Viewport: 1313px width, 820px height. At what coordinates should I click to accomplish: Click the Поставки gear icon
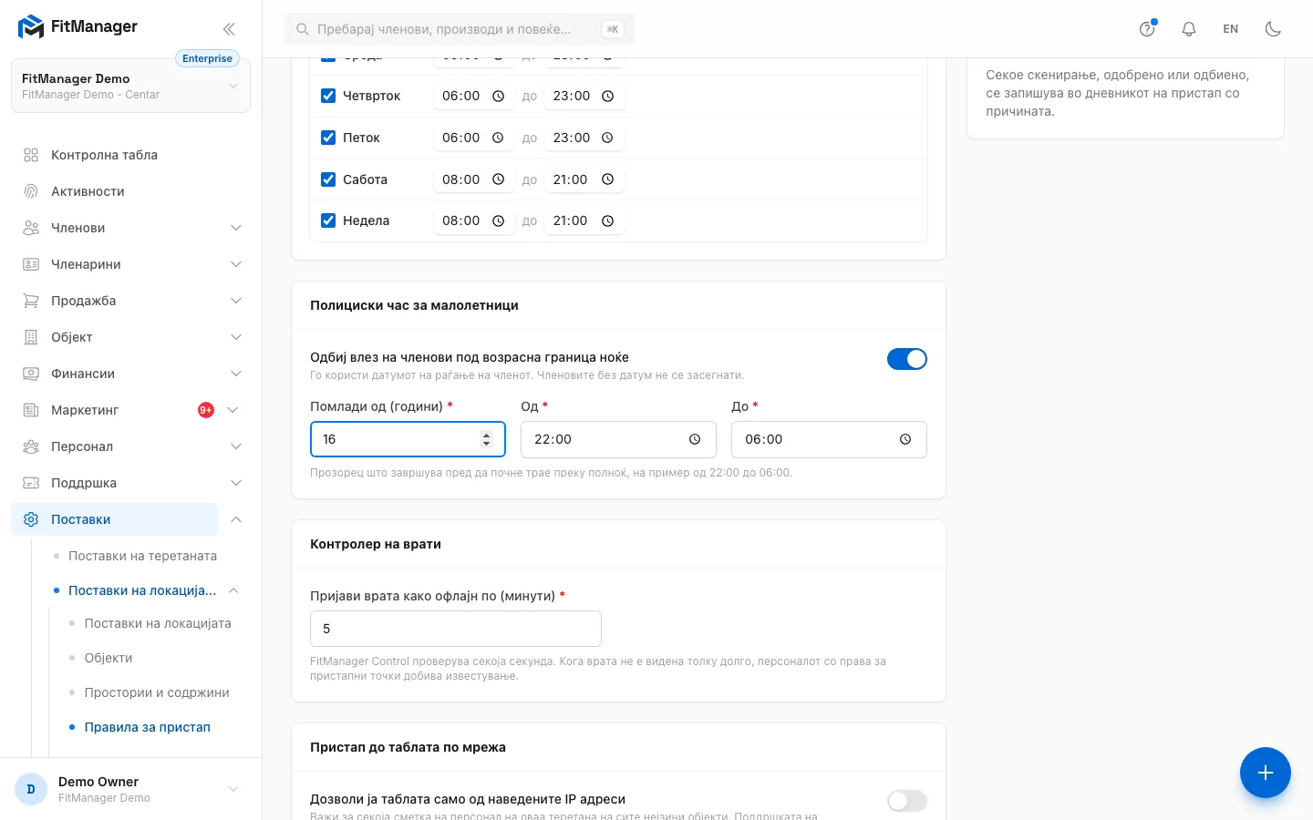tap(31, 519)
